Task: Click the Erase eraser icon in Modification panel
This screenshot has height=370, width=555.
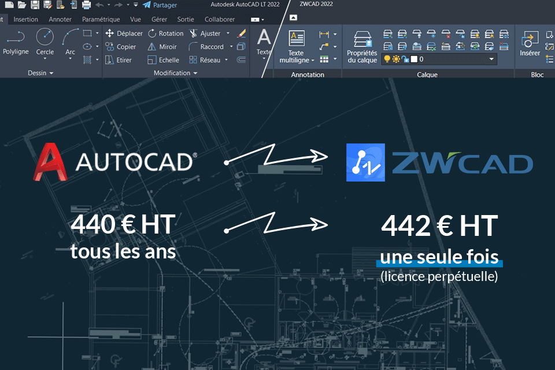Action: pos(242,34)
